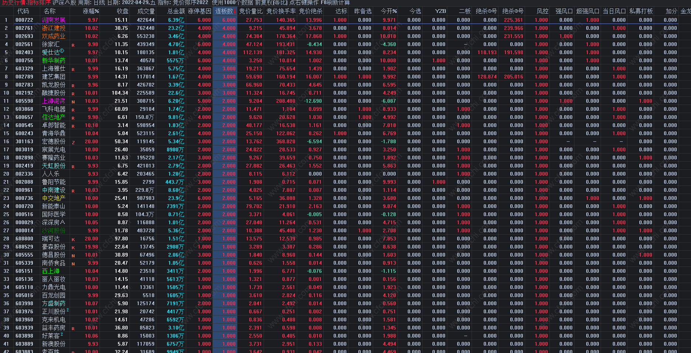This screenshot has width=691, height=353.
Task: Select the 天虹股份 stock name
Action: pos(53,166)
